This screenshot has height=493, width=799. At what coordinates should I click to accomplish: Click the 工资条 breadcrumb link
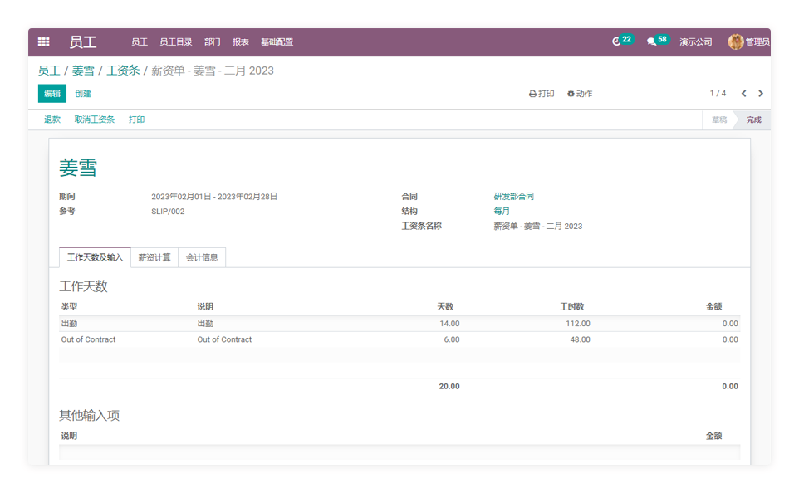pos(123,71)
